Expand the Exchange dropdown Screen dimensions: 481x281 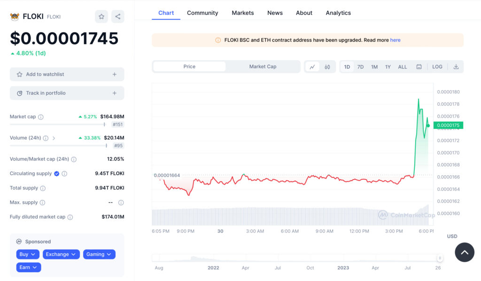(61, 254)
